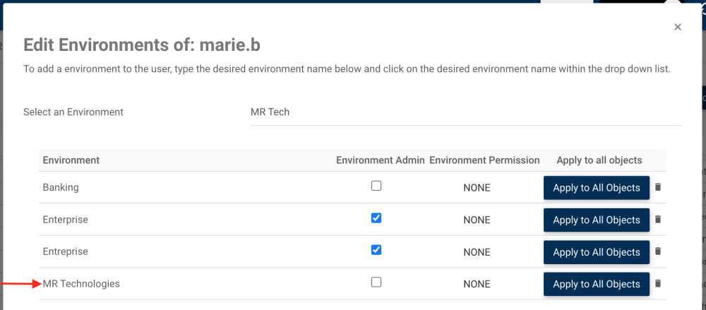Image resolution: width=706 pixels, height=310 pixels.
Task: Delete the Banking environment row
Action: (x=658, y=187)
